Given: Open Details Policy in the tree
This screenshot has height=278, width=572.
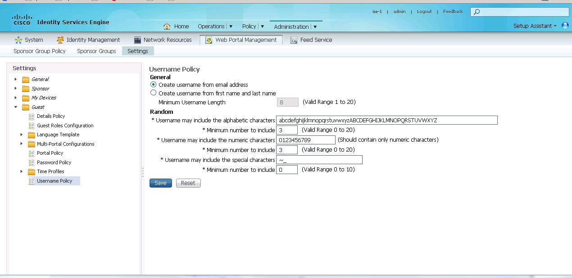Looking at the screenshot, I should [x=51, y=116].
